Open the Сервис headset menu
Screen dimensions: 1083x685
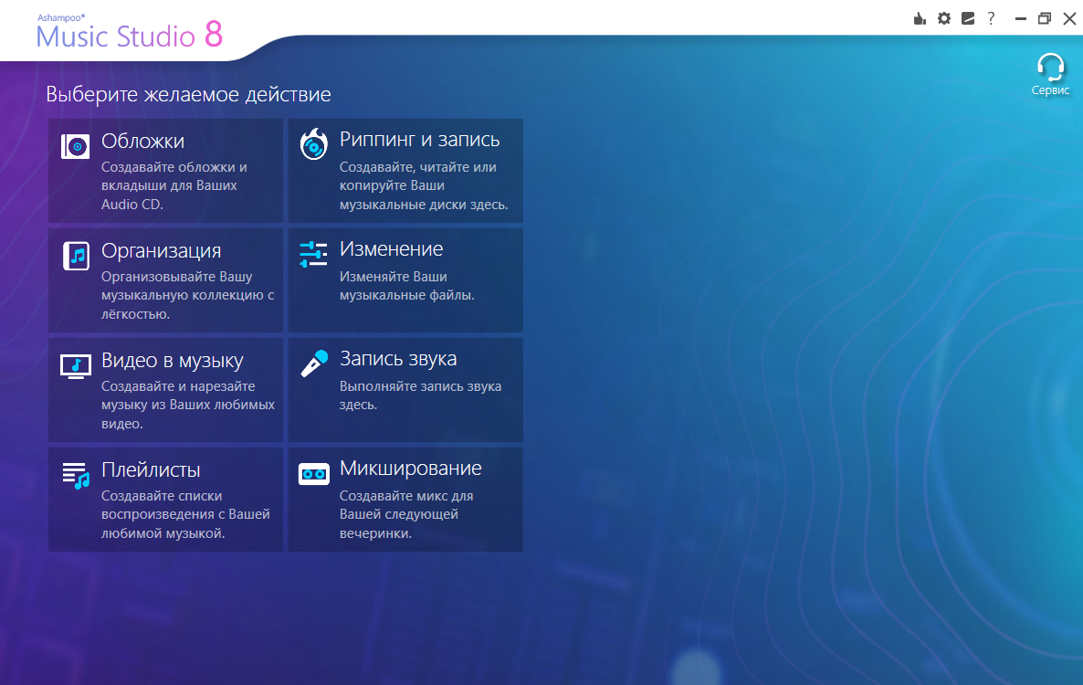[x=1050, y=75]
